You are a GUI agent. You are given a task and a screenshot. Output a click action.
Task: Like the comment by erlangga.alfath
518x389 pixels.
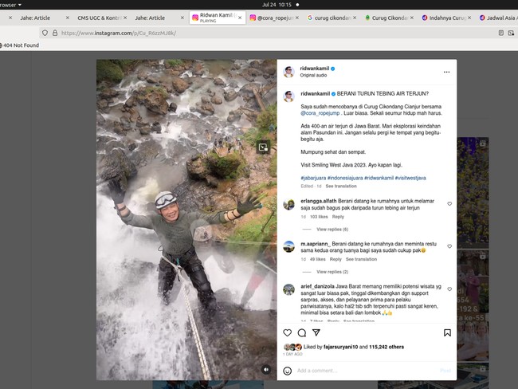coord(449,204)
